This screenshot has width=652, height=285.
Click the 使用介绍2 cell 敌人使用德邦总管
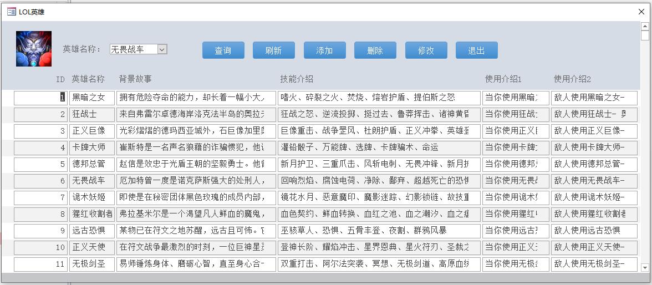click(x=594, y=164)
